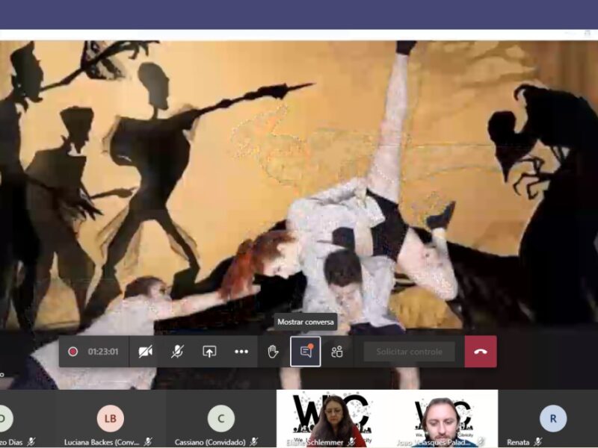
Task: Click the red recording indicator dot
Action: coord(73,352)
